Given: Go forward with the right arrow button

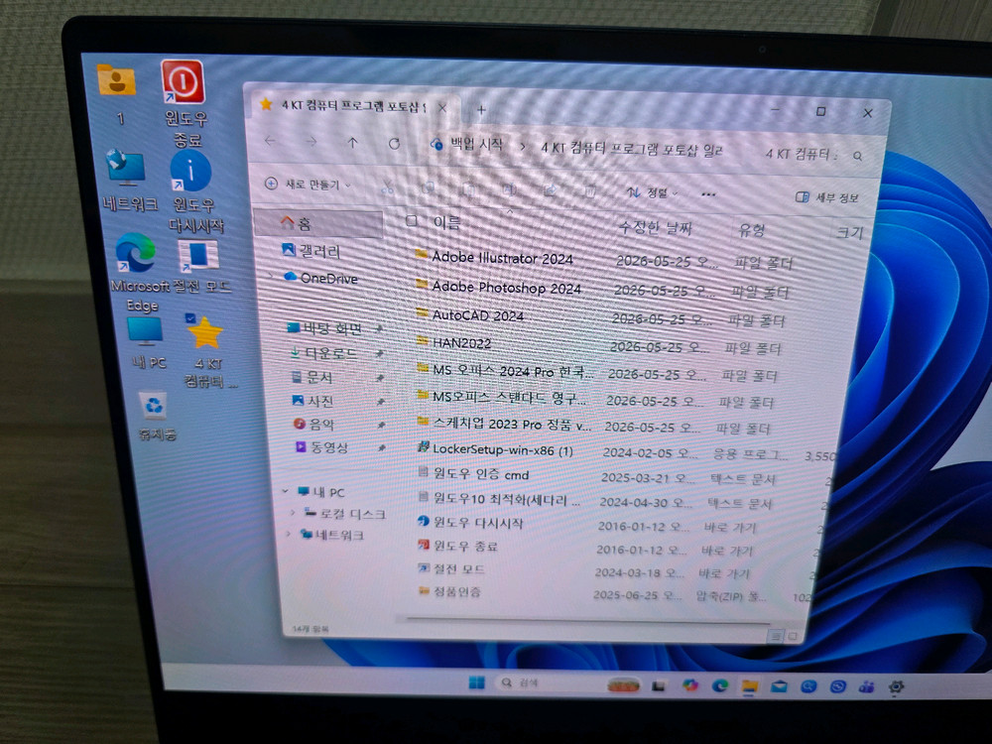Looking at the screenshot, I should click(311, 142).
